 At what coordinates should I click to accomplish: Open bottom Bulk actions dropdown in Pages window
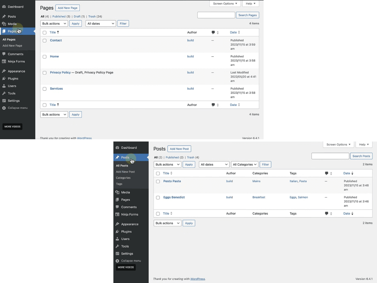coord(54,114)
